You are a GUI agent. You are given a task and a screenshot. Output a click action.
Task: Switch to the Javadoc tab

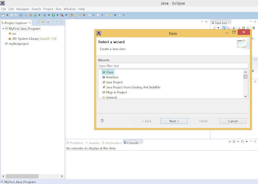(x=93, y=143)
